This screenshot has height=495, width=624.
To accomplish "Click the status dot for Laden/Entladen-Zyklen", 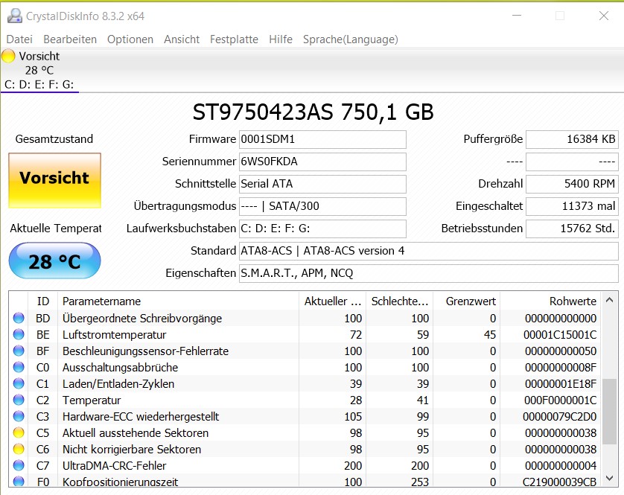I will (19, 383).
